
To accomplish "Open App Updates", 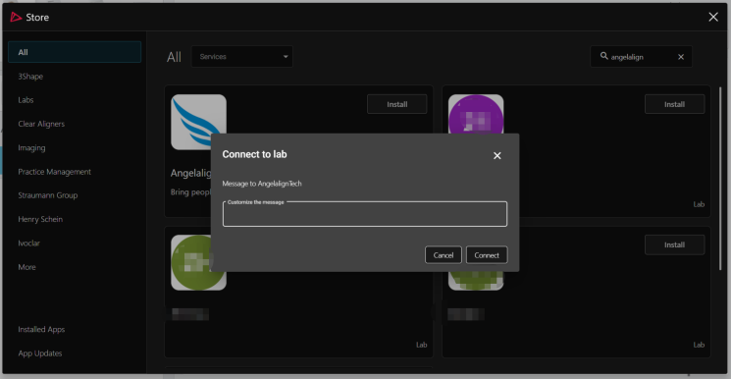I will pos(39,352).
